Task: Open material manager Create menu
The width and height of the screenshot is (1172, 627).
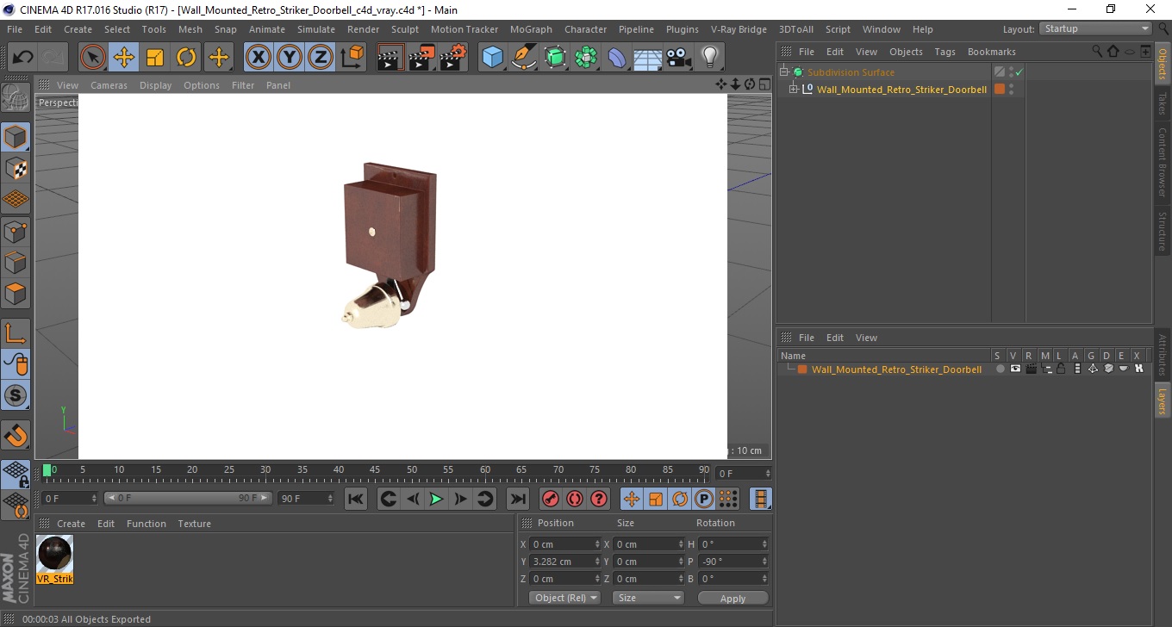Action: 71,524
